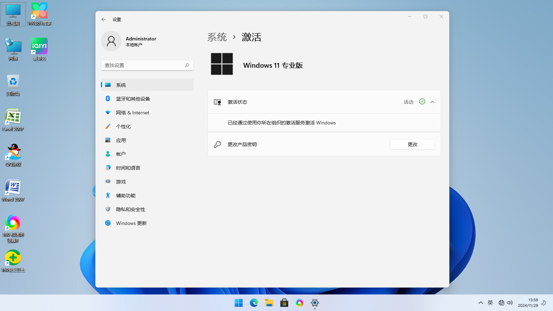Open the Administrator account avatar
Image resolution: width=553 pixels, height=311 pixels.
(111, 41)
